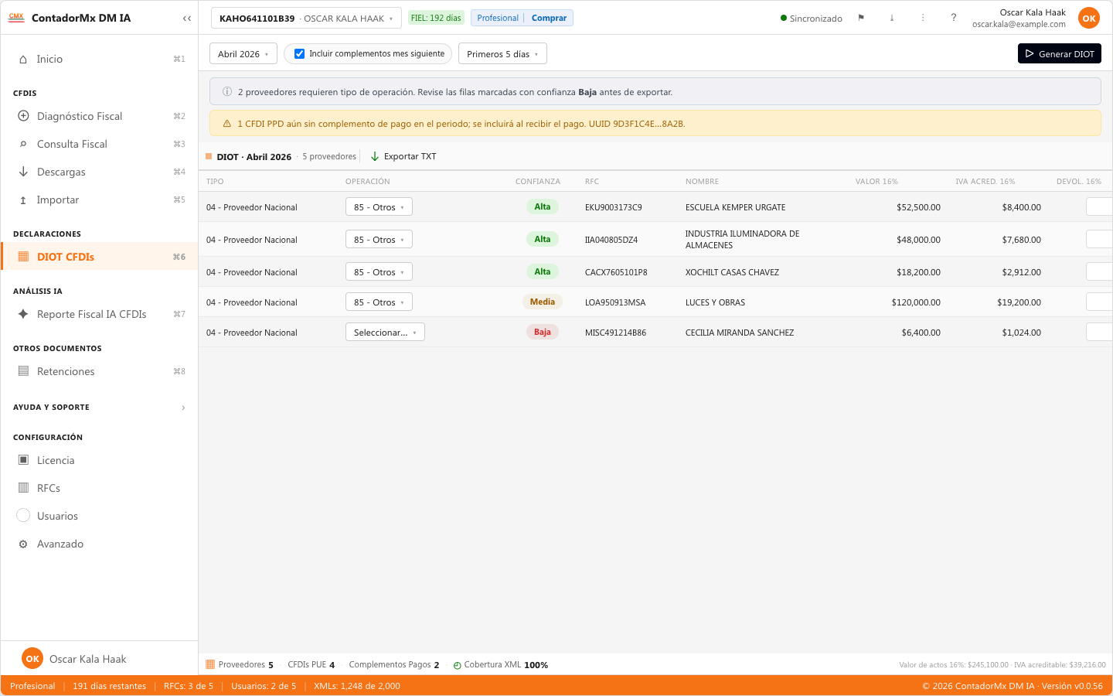The image size is (1113, 696).
Task: Open operation dropdown for INDUSTRIA ILUMINADORA row
Action: click(379, 239)
